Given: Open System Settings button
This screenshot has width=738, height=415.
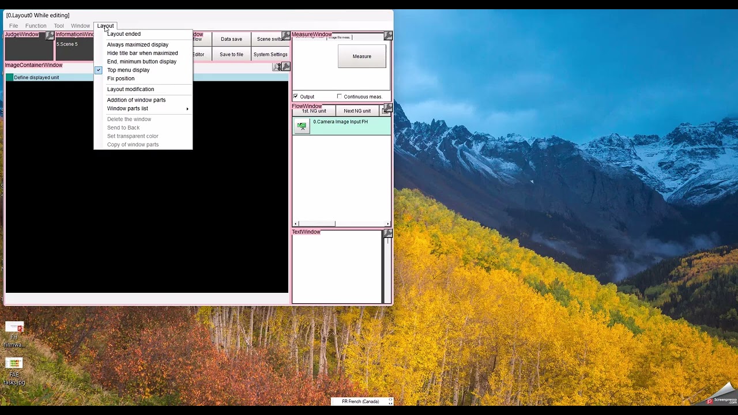Looking at the screenshot, I should (270, 55).
